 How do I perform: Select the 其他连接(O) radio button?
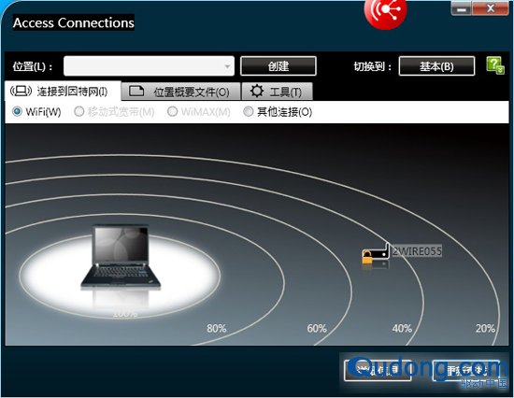tap(249, 111)
